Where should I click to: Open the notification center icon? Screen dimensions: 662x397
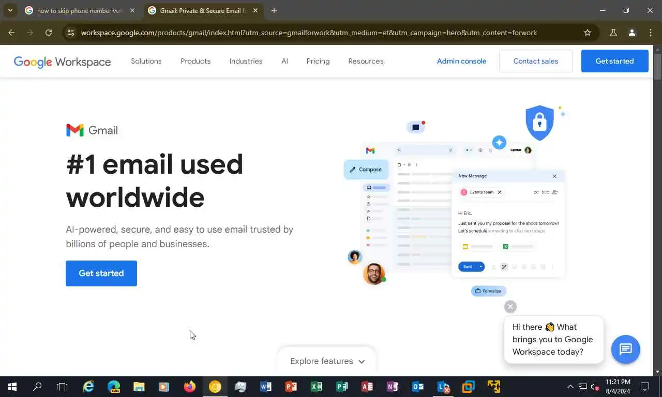(x=645, y=387)
